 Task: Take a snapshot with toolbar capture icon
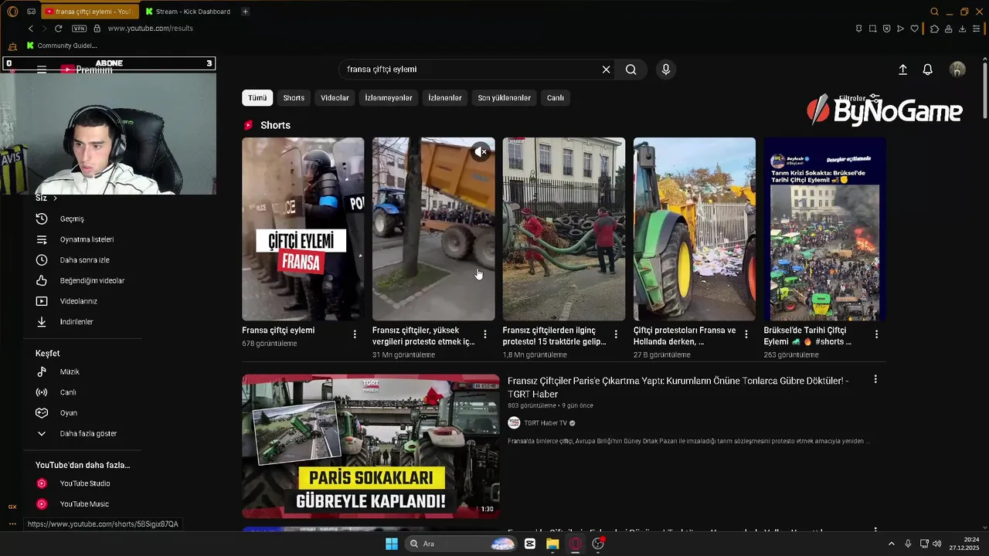(872, 29)
